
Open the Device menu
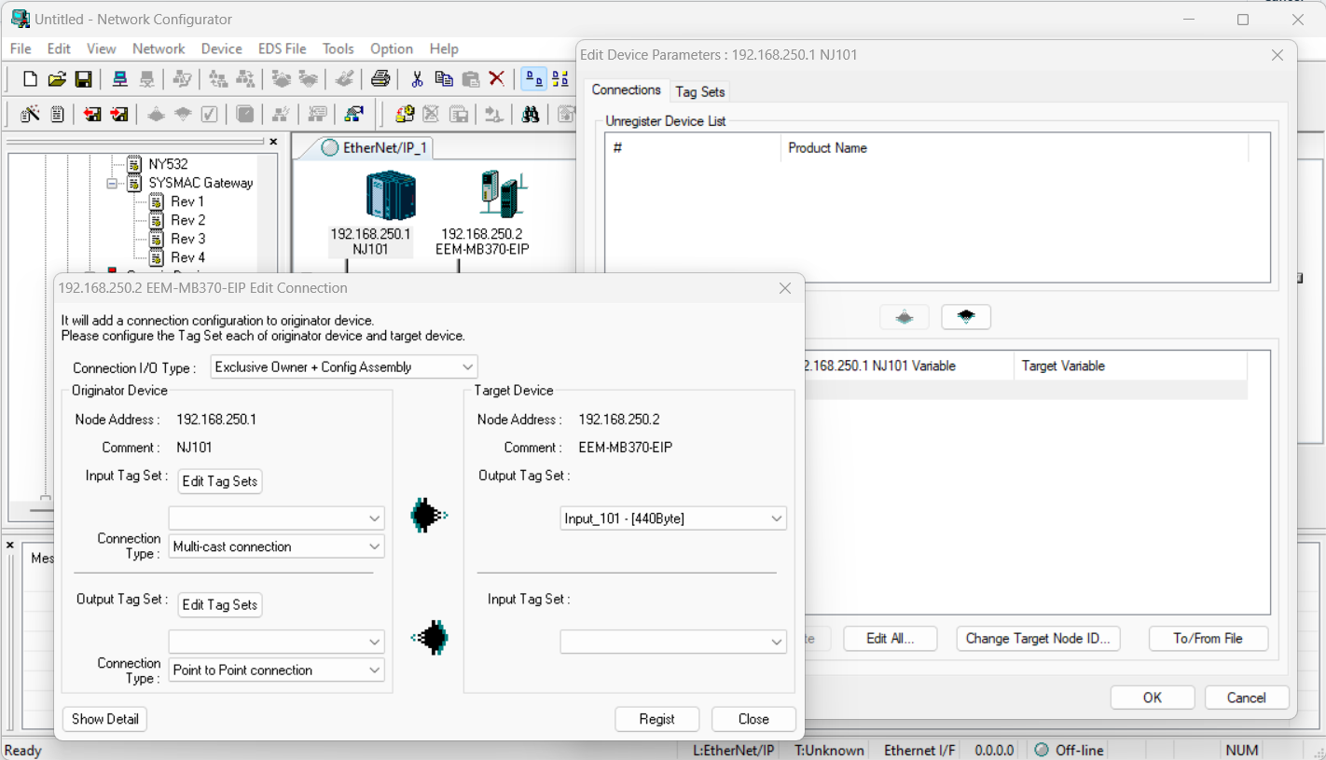221,48
